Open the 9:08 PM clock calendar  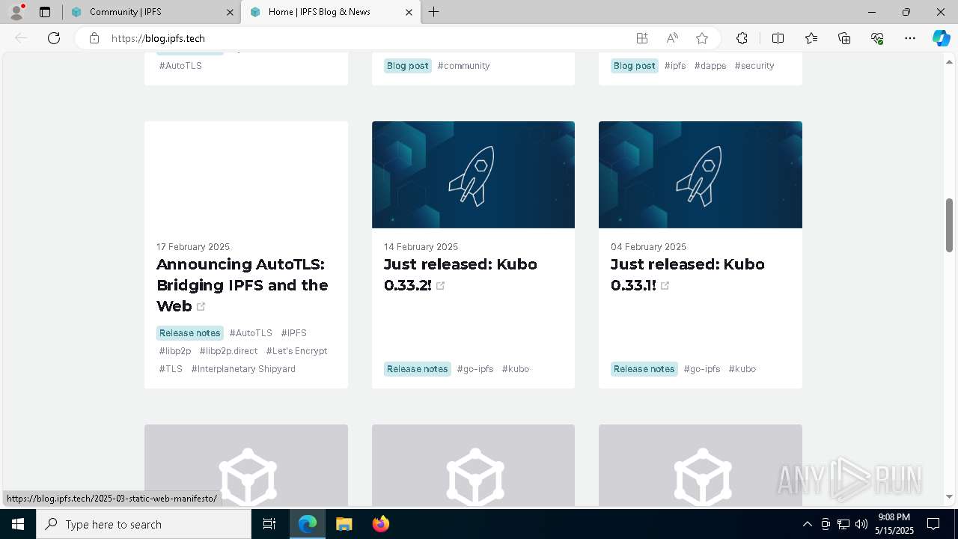pos(894,524)
